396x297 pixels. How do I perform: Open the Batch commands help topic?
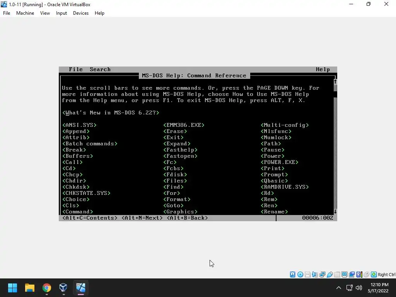[x=90, y=144]
